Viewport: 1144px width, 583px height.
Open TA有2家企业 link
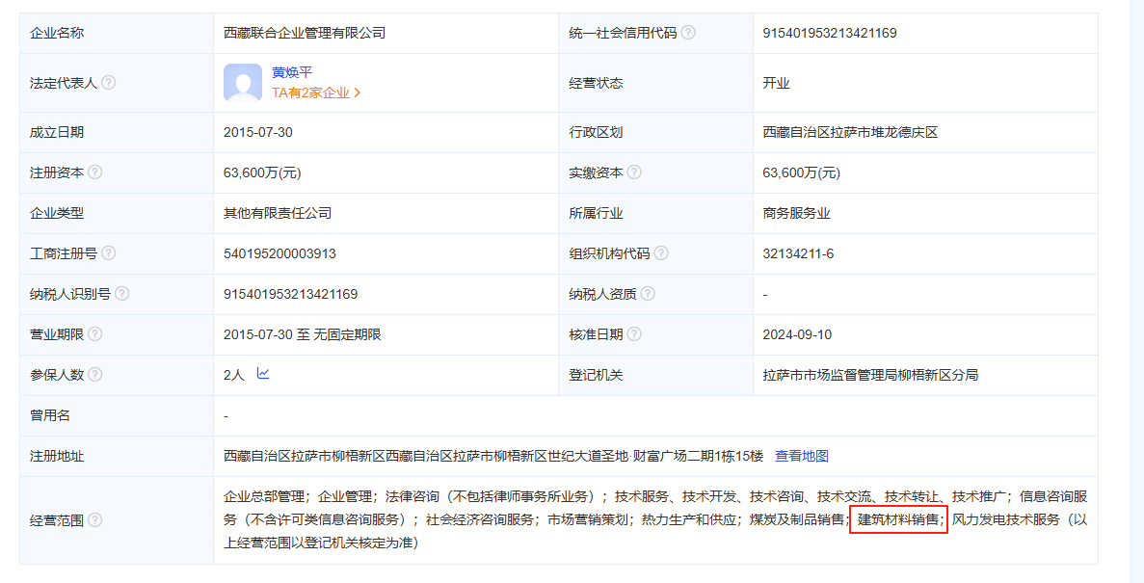point(316,93)
